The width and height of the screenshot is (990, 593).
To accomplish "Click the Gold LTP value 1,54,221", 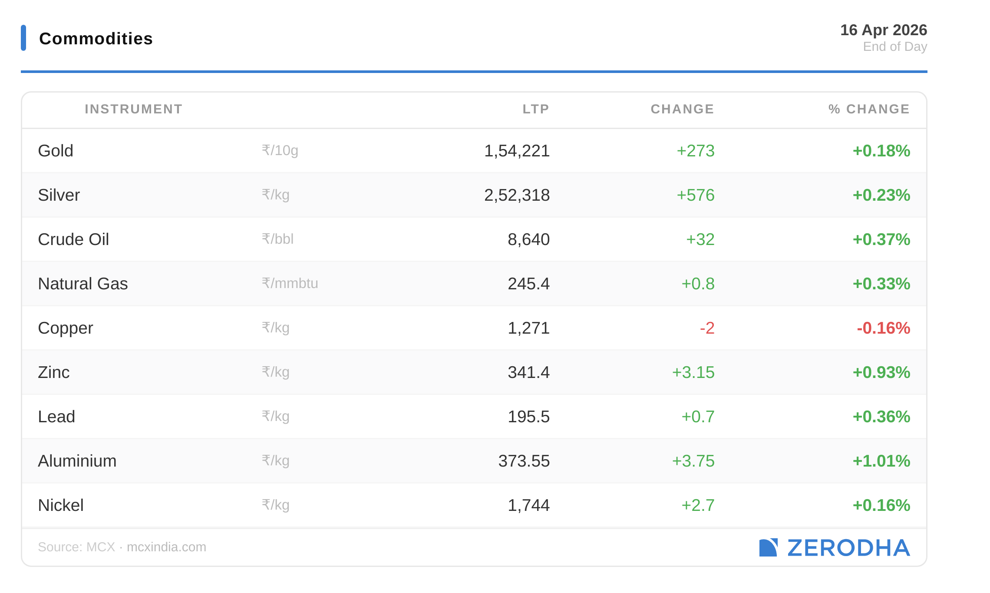I will tap(517, 151).
